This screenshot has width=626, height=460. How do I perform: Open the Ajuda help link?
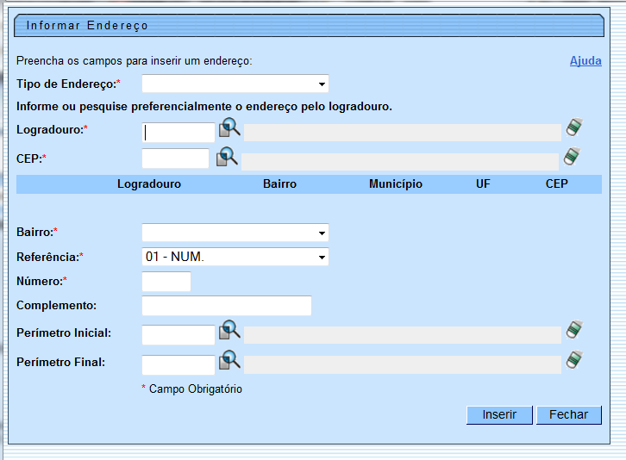click(585, 61)
